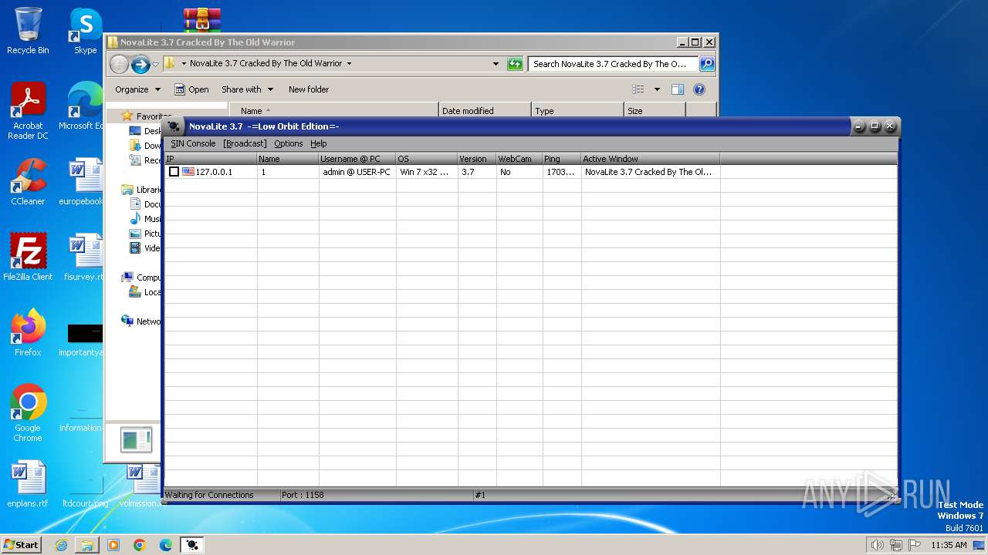The width and height of the screenshot is (988, 555).
Task: Open the Firefox desktop icon
Action: [28, 333]
